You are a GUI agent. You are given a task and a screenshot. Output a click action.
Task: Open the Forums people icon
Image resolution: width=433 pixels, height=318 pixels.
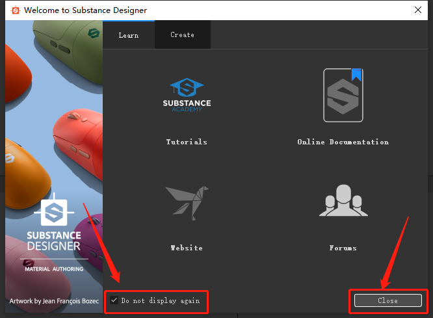tap(343, 200)
